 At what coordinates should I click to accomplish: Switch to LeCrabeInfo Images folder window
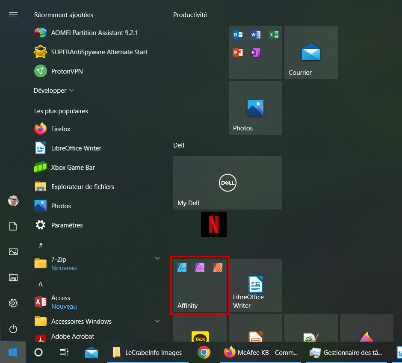pos(148,352)
